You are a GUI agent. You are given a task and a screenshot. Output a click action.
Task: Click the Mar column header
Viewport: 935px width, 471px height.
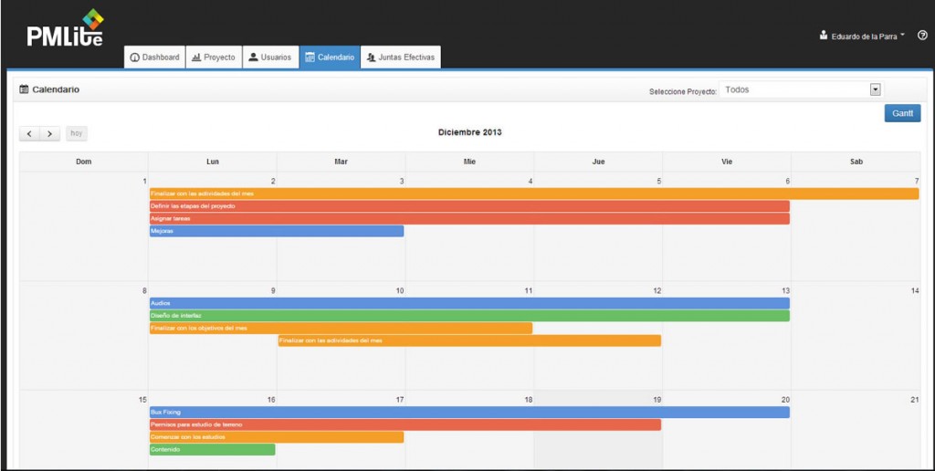pos(341,162)
